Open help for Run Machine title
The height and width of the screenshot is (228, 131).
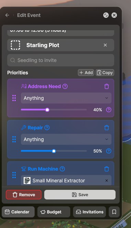pos(62,169)
